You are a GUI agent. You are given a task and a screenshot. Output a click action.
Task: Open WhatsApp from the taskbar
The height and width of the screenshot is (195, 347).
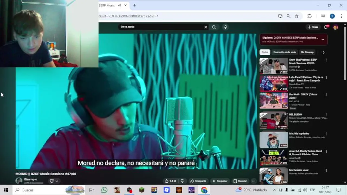(x=104, y=190)
